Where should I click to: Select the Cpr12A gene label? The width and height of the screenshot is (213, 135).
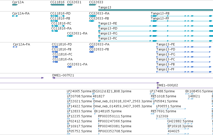(x=18, y=2)
